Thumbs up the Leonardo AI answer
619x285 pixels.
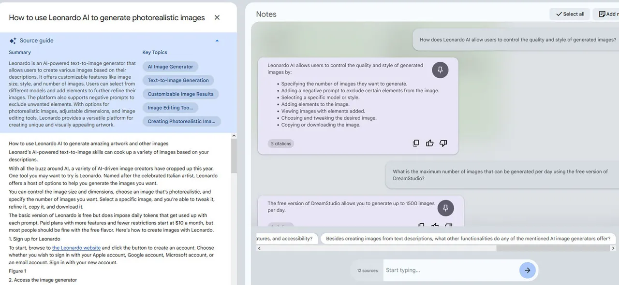click(429, 143)
